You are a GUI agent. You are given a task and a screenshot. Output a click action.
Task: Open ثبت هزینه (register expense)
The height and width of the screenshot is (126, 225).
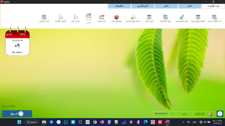(x=102, y=18)
